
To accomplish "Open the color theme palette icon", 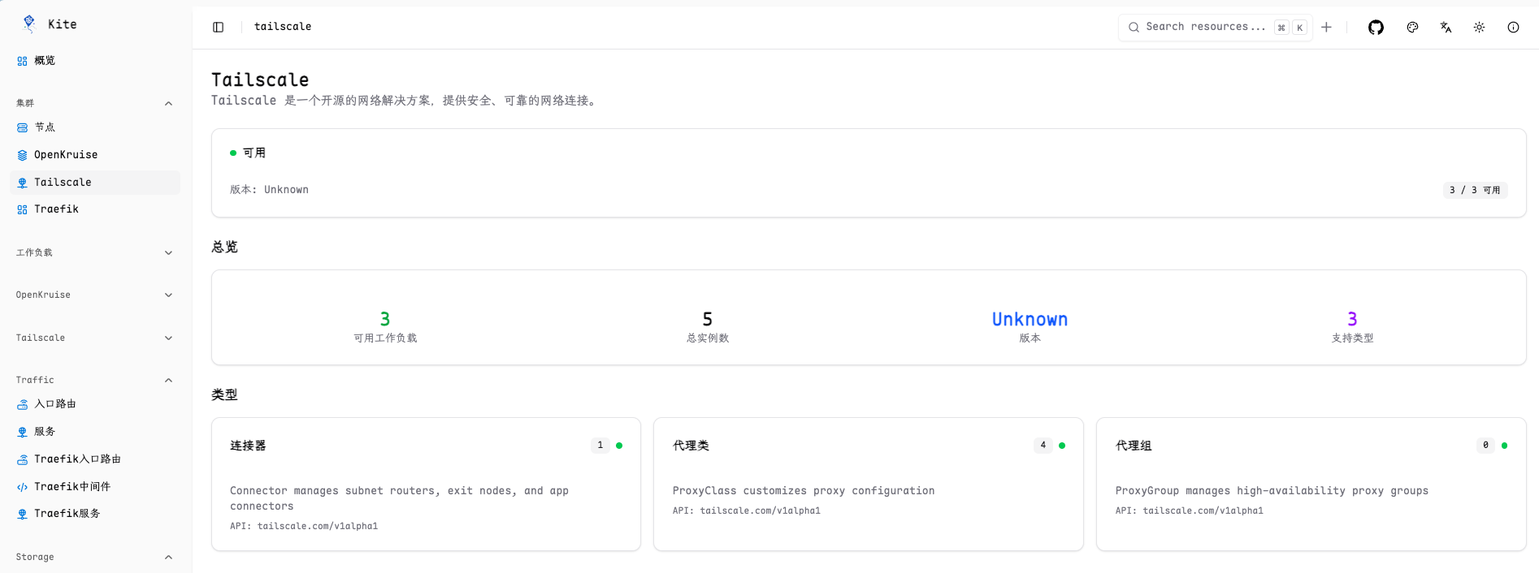I will [1412, 28].
